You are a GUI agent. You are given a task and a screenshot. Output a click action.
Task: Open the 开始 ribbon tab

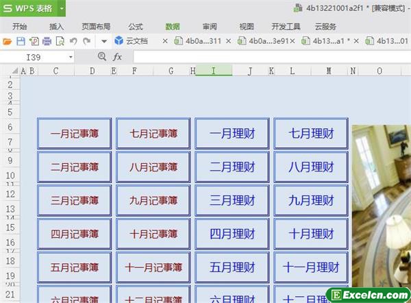tap(20, 27)
